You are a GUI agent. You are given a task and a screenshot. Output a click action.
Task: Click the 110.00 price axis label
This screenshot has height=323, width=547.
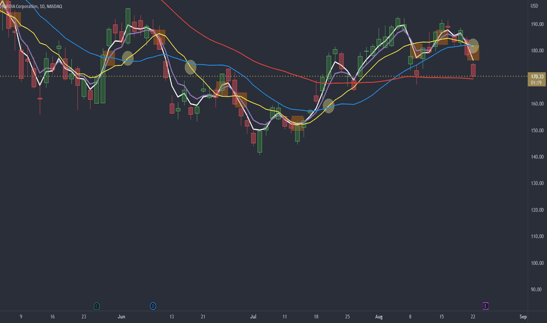pyautogui.click(x=537, y=237)
